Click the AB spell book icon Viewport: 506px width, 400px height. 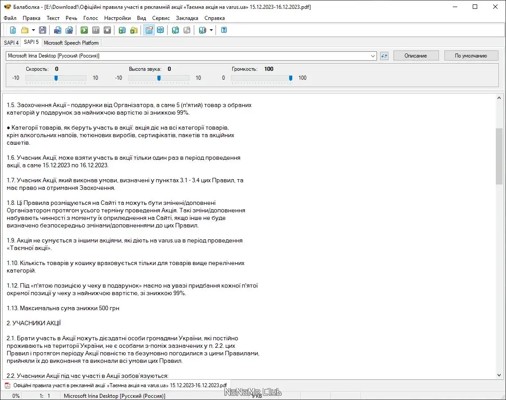tap(161, 30)
